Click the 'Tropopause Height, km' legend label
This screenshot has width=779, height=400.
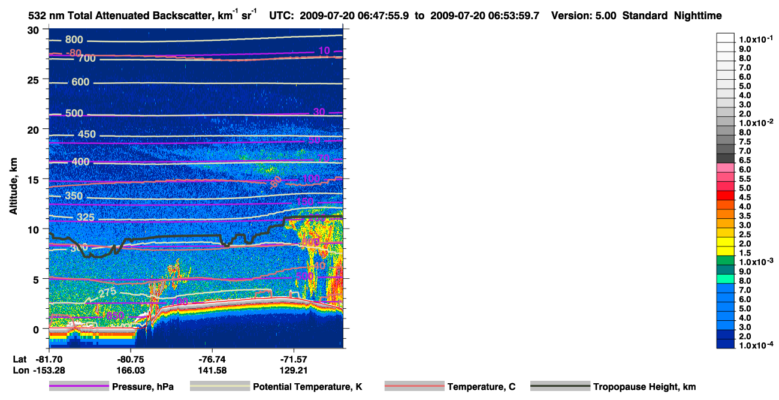click(x=644, y=387)
